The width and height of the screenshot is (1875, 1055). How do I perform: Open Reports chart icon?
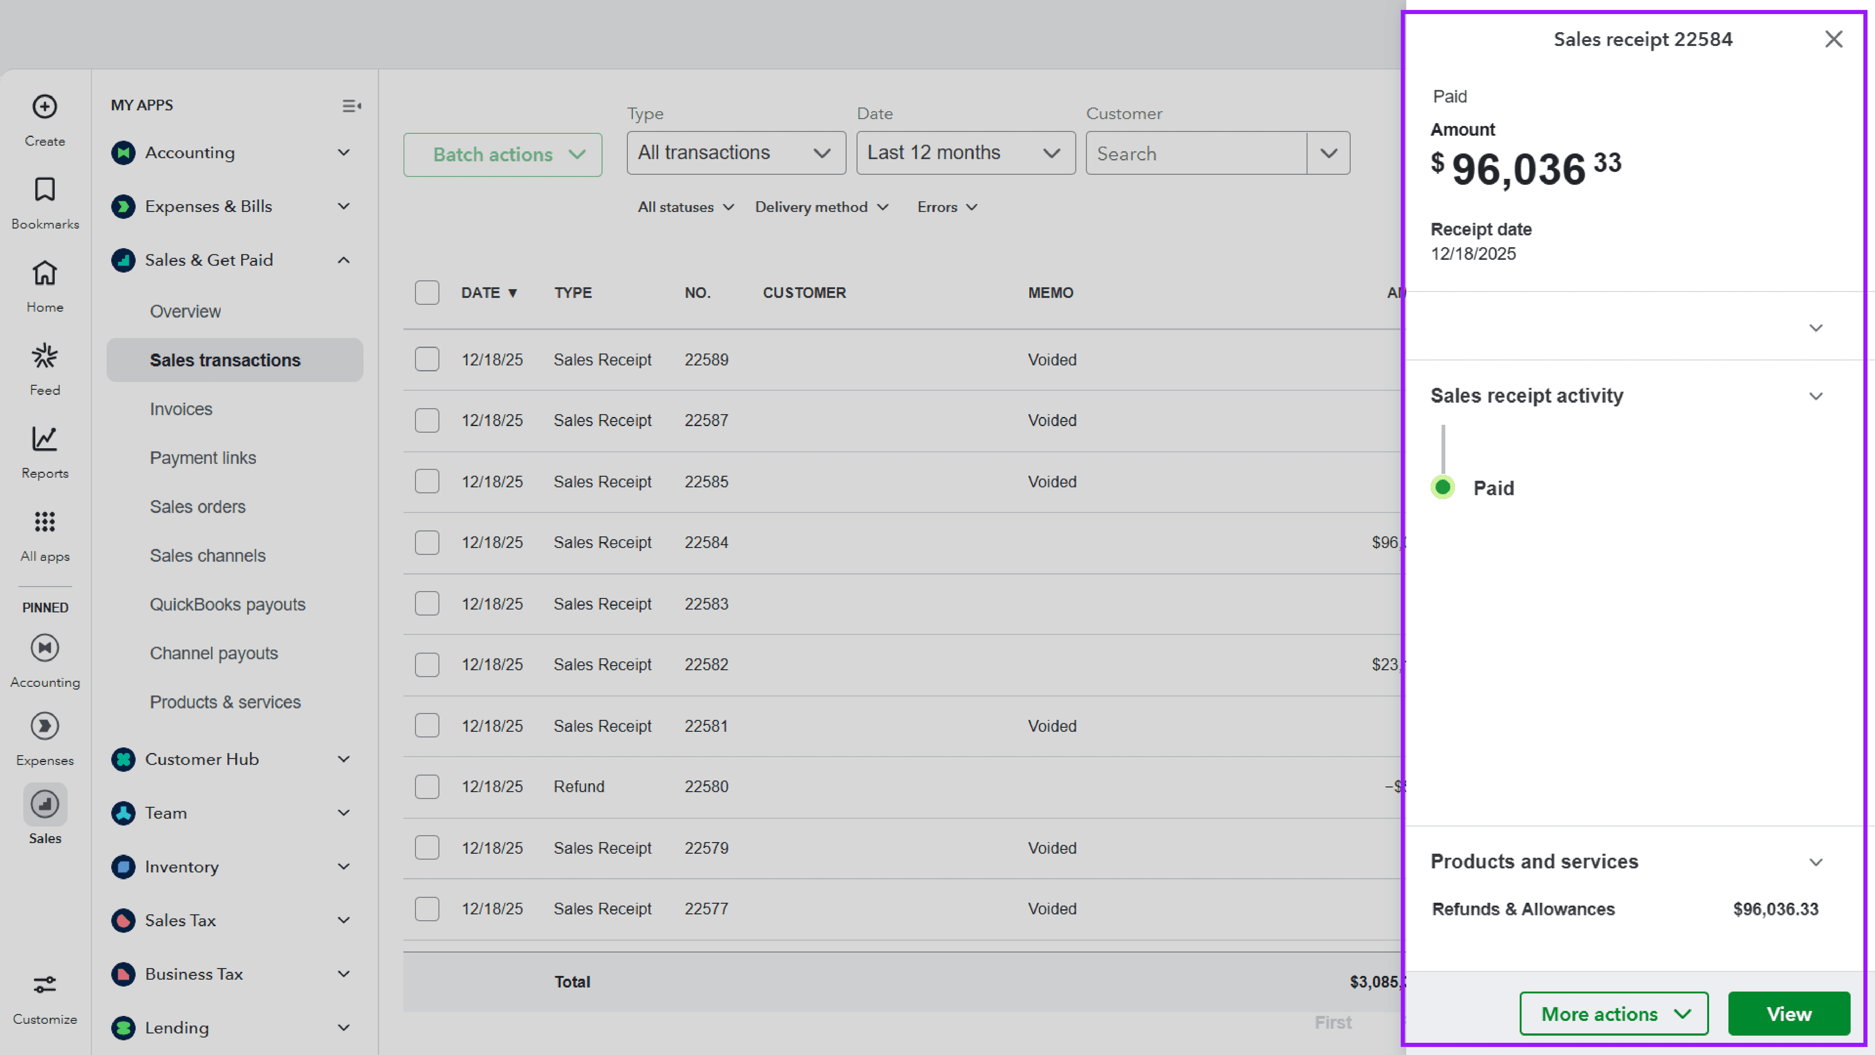[44, 439]
